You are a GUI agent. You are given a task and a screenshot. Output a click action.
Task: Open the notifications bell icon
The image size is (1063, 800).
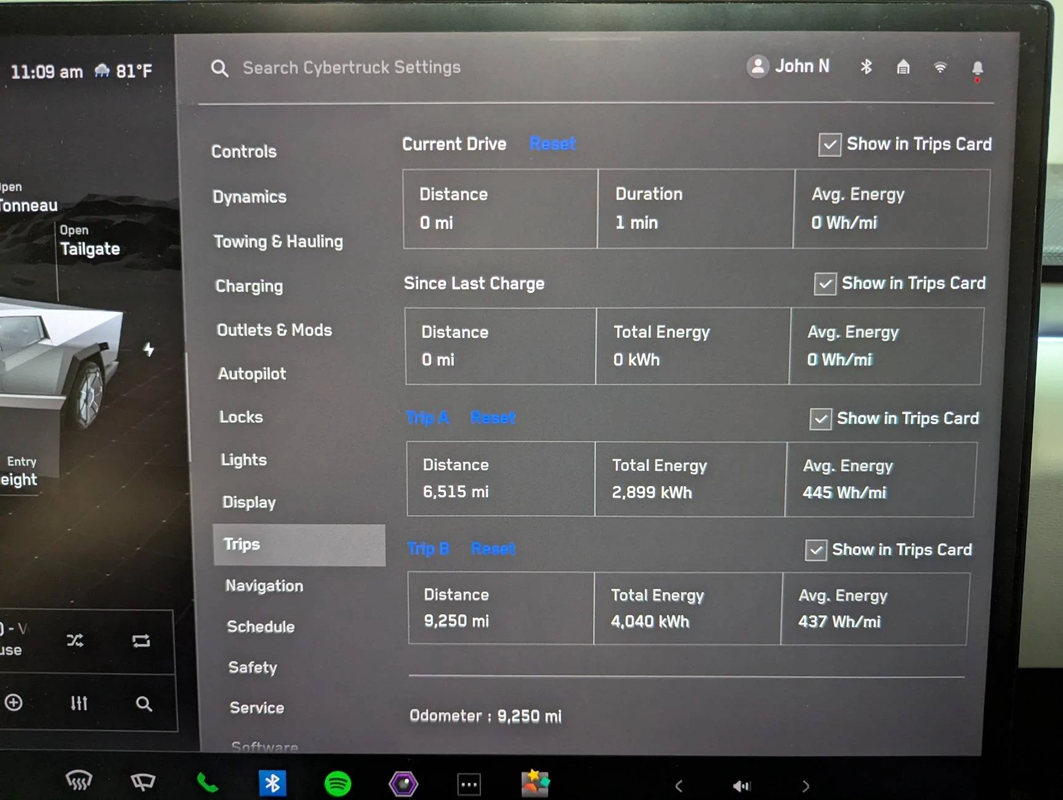point(977,70)
